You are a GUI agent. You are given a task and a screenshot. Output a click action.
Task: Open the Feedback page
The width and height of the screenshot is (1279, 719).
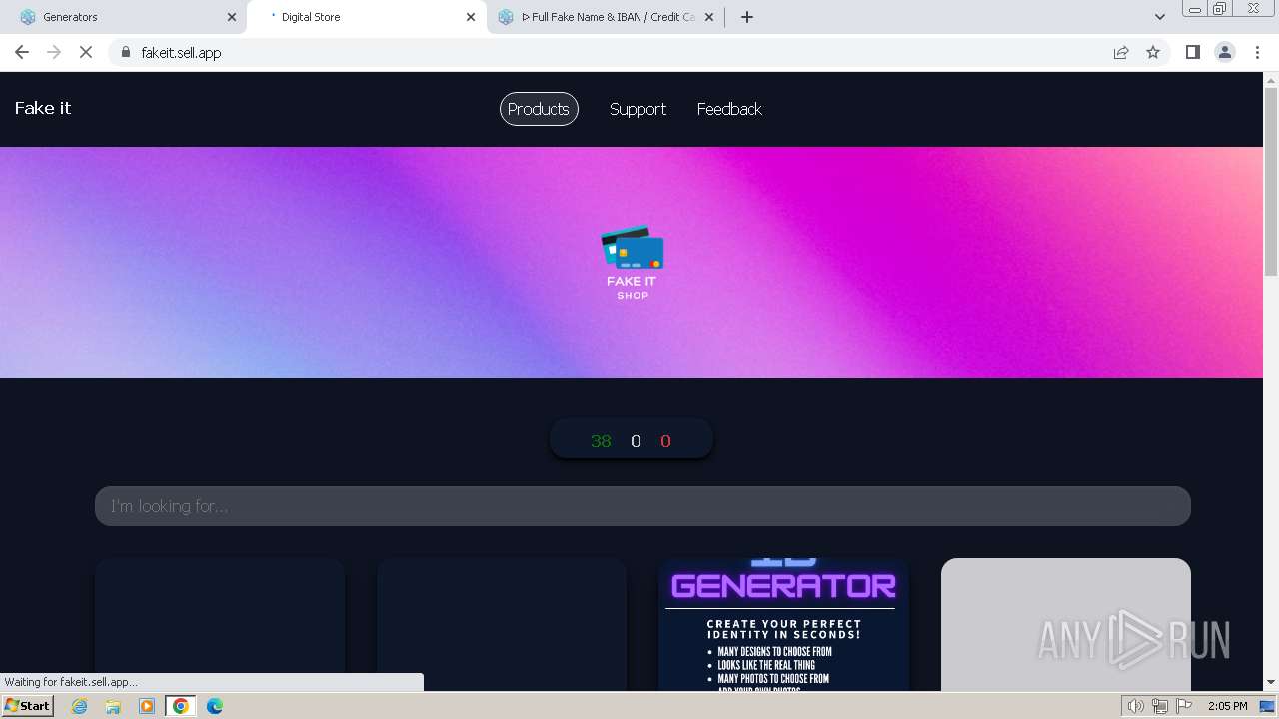pos(729,109)
